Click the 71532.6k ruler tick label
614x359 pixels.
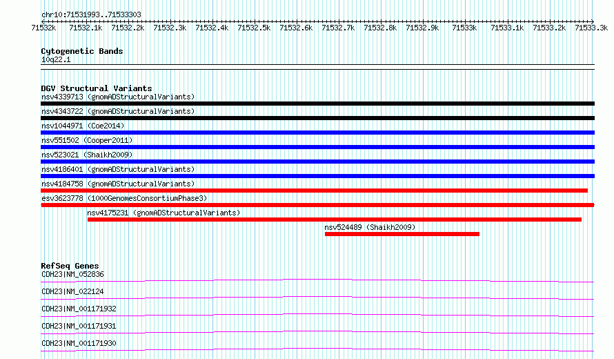tap(296, 28)
